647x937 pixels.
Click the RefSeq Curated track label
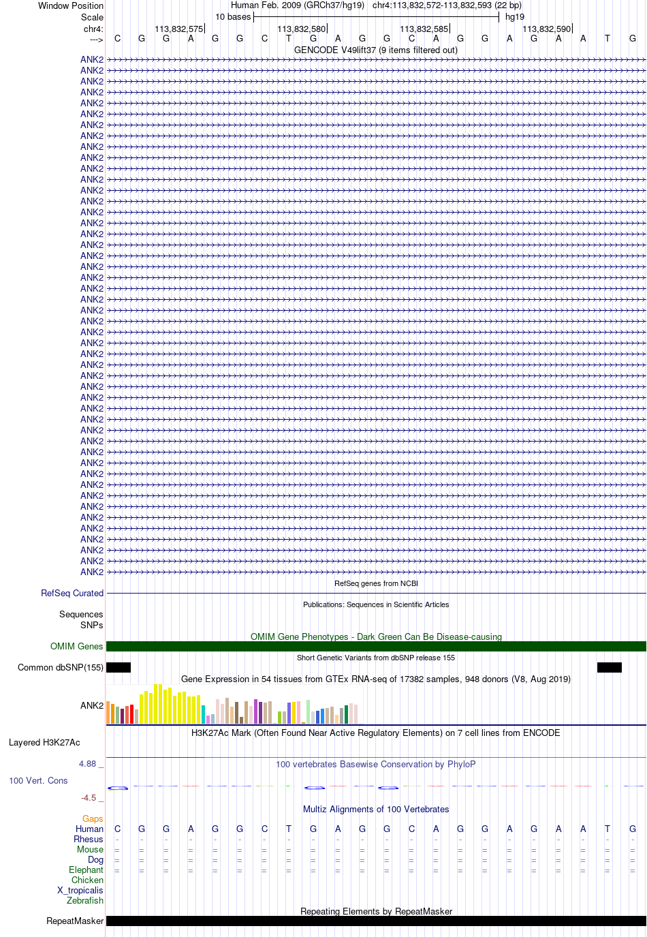click(x=72, y=593)
